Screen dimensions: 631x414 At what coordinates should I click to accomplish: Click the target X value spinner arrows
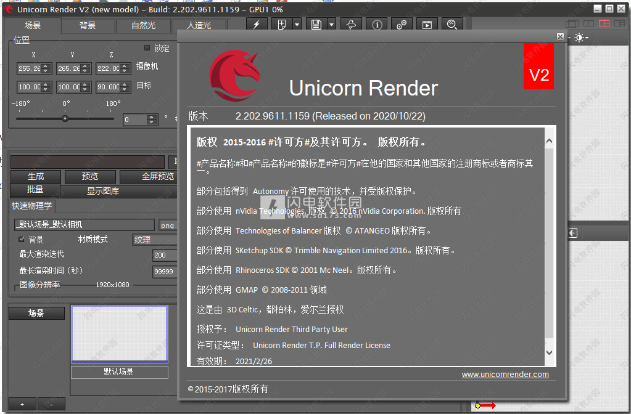click(46, 87)
